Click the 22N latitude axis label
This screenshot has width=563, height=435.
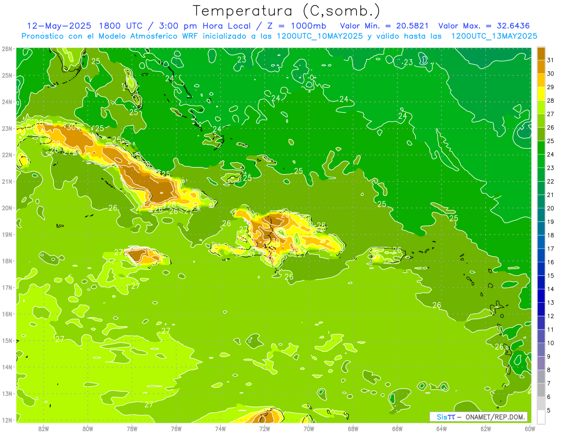7,155
